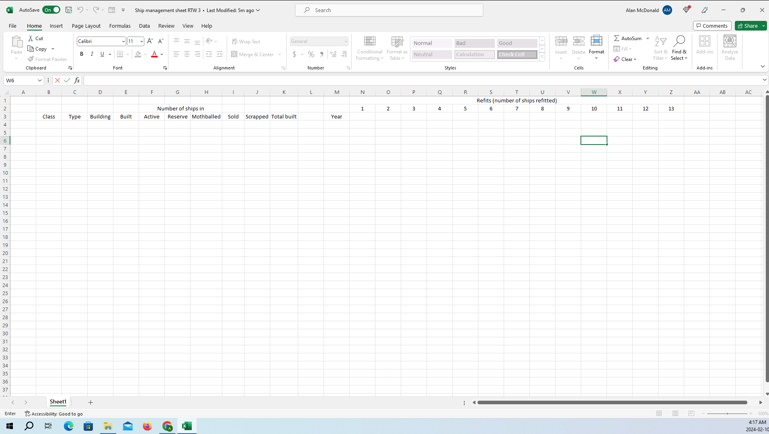Toggle AutoSave switch off

tap(51, 10)
